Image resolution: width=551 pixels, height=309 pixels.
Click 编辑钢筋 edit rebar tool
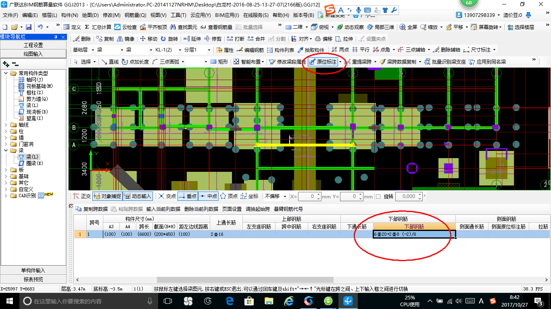(250, 50)
